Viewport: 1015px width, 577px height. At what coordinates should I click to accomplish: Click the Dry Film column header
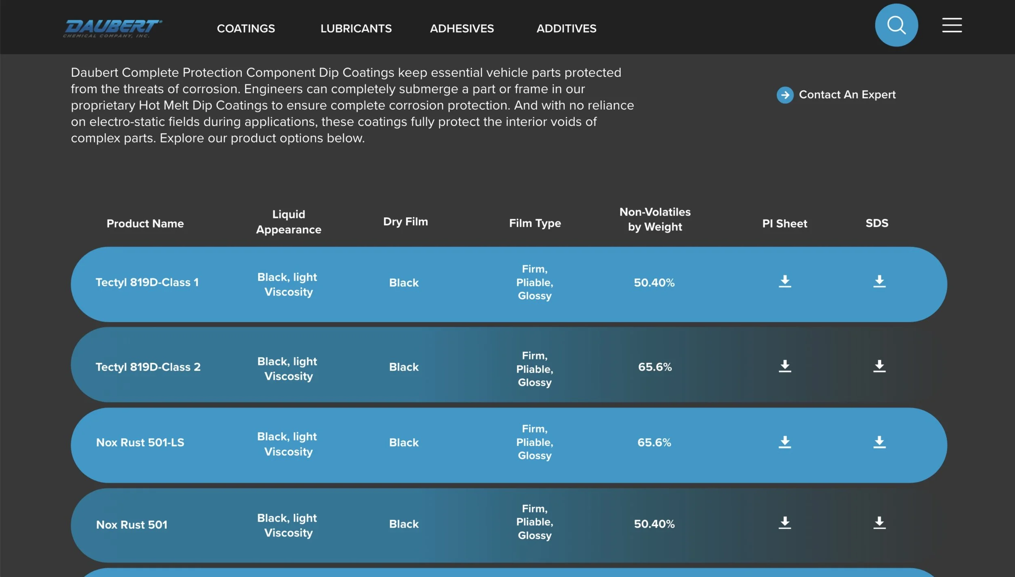click(406, 222)
